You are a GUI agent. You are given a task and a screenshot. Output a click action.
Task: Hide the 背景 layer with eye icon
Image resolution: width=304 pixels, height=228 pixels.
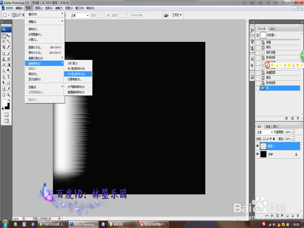tap(258, 154)
